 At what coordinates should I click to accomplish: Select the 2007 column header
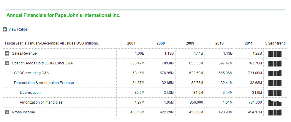pyautogui.click(x=131, y=43)
